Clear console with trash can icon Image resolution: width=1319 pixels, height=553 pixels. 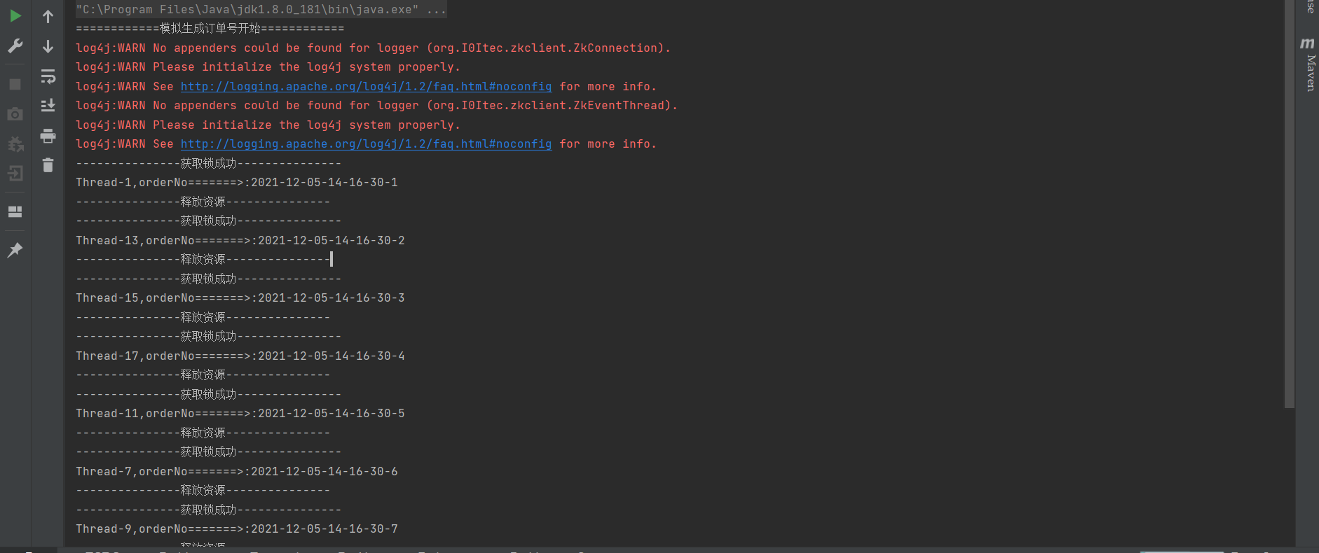click(x=48, y=165)
